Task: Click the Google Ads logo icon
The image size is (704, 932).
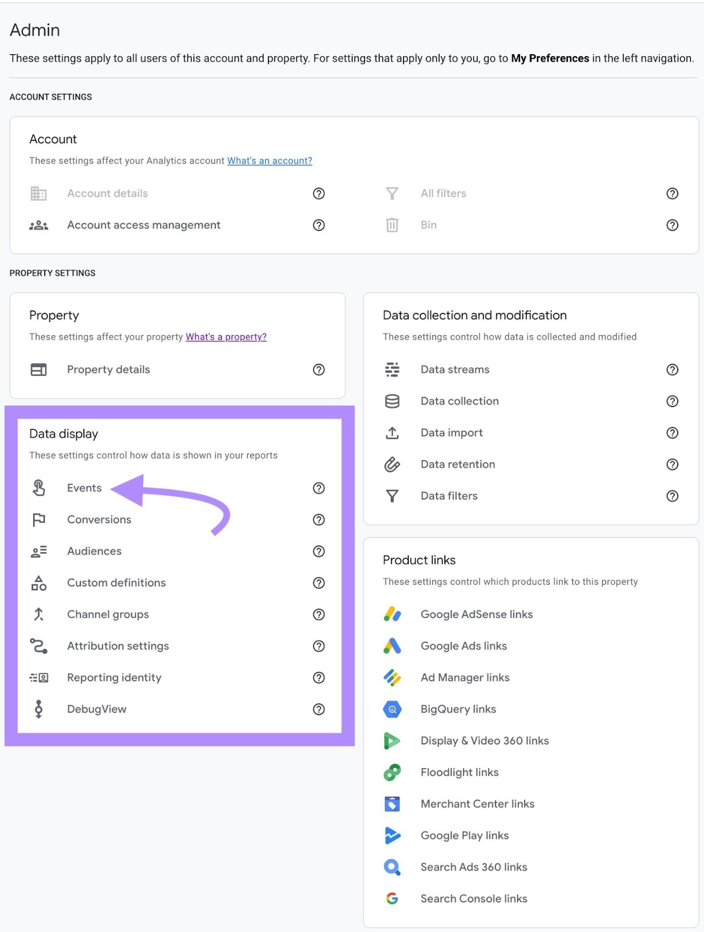Action: [x=392, y=645]
